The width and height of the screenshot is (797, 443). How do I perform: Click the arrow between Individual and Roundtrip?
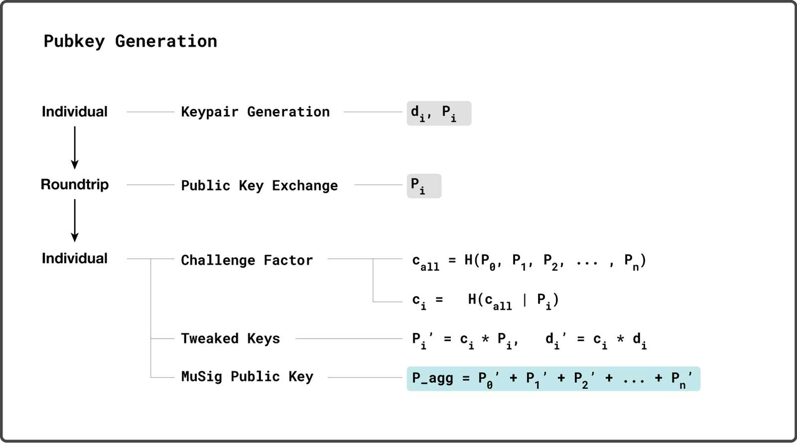coord(75,147)
